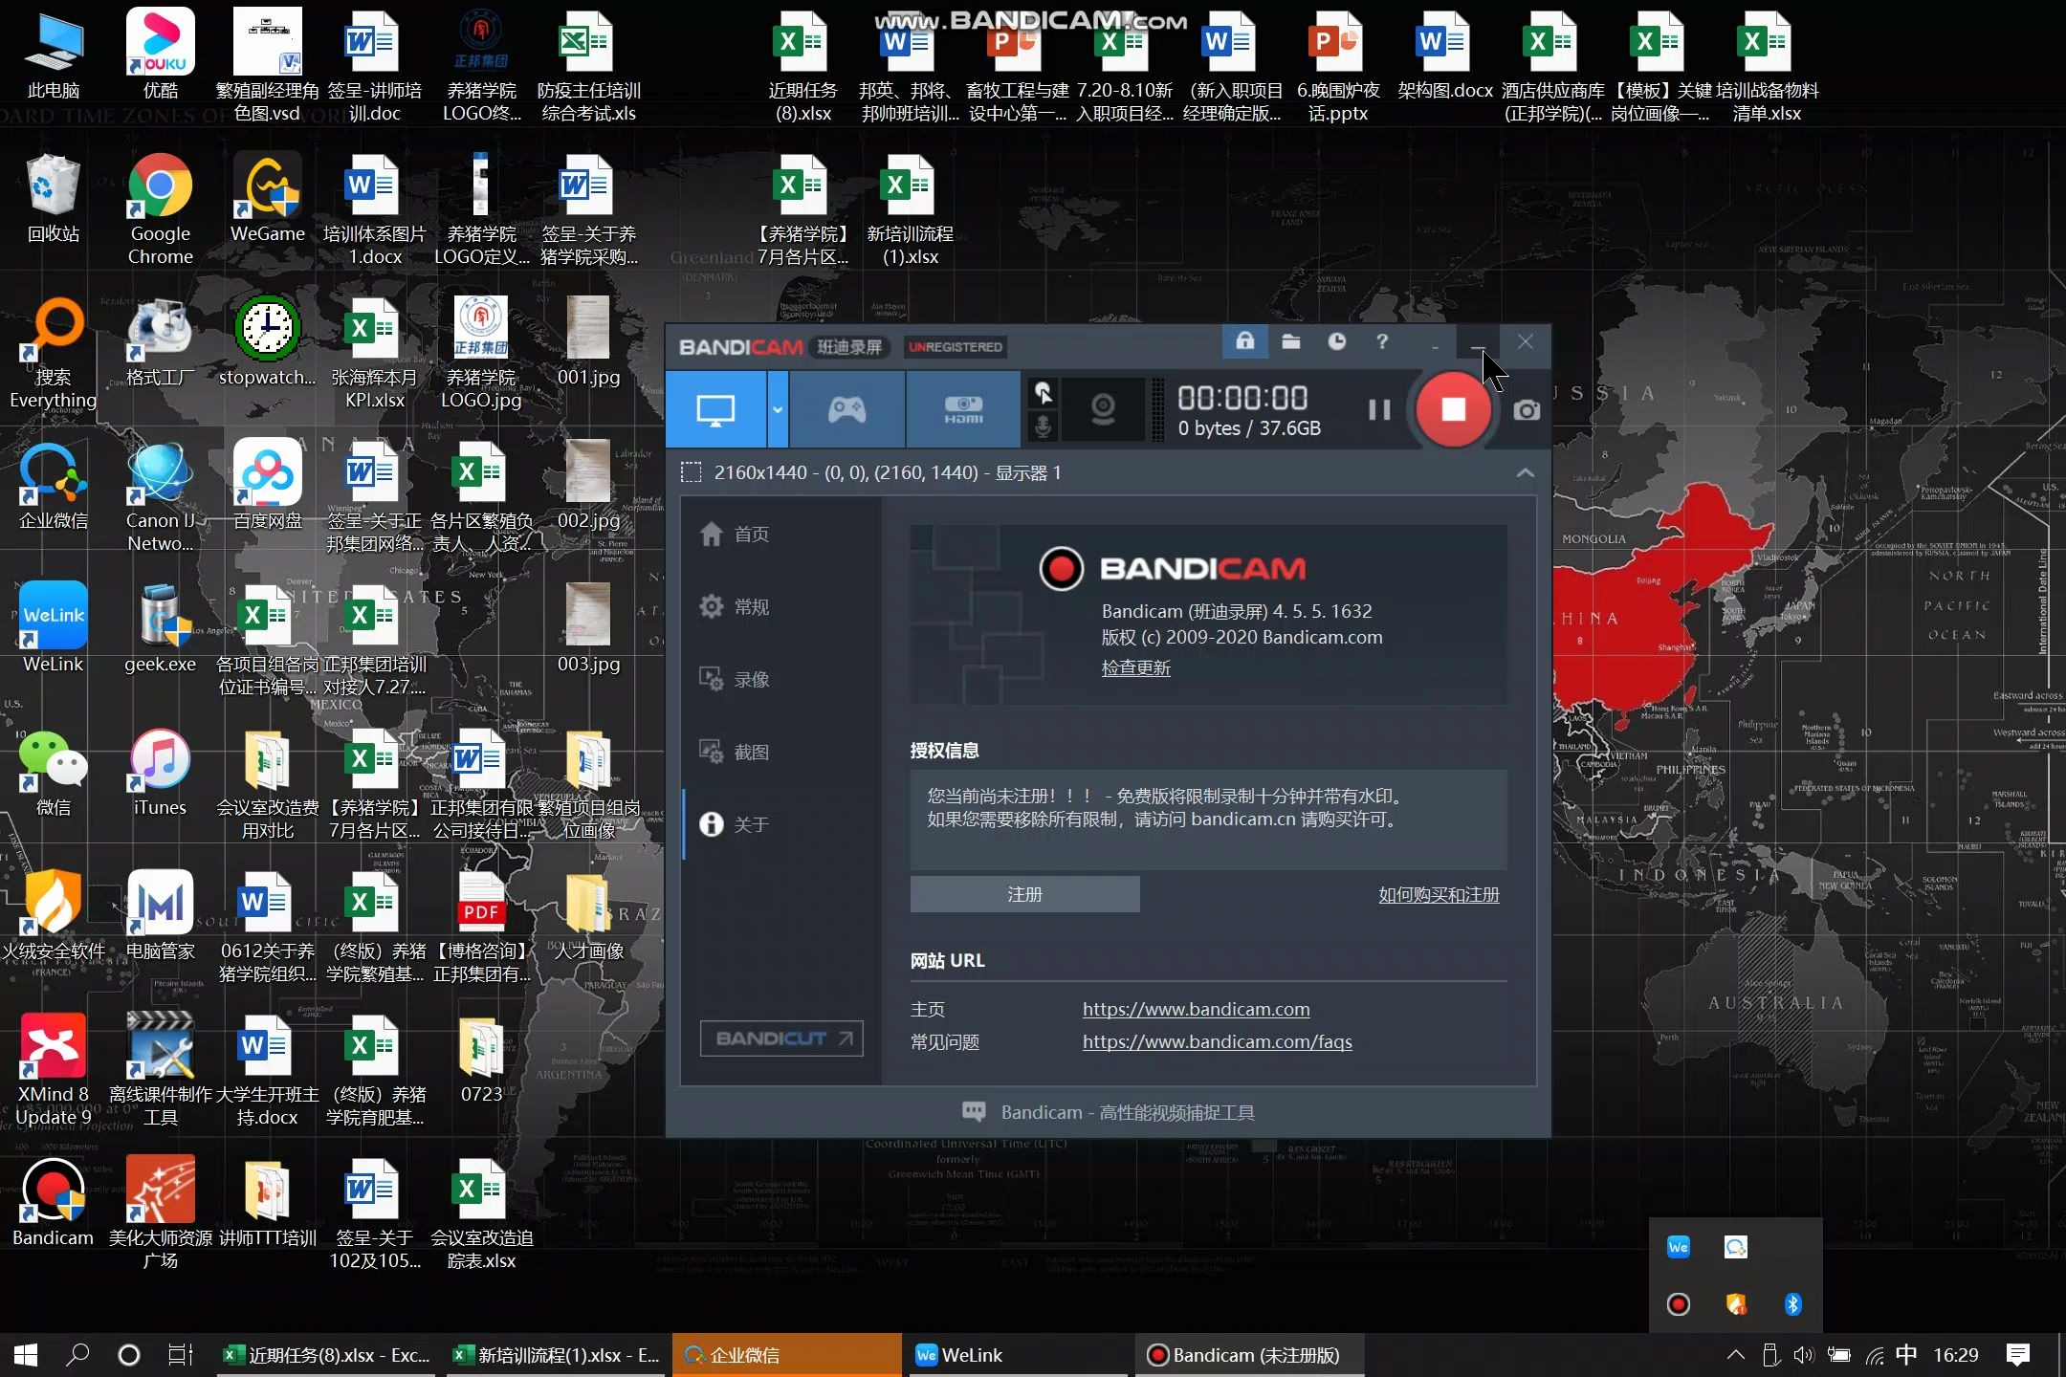Image resolution: width=2066 pixels, height=1377 pixels.
Task: Click chat icon in Bandicam footer
Action: point(974,1112)
